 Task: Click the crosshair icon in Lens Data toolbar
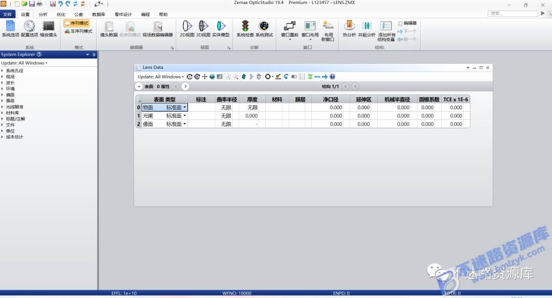204,77
